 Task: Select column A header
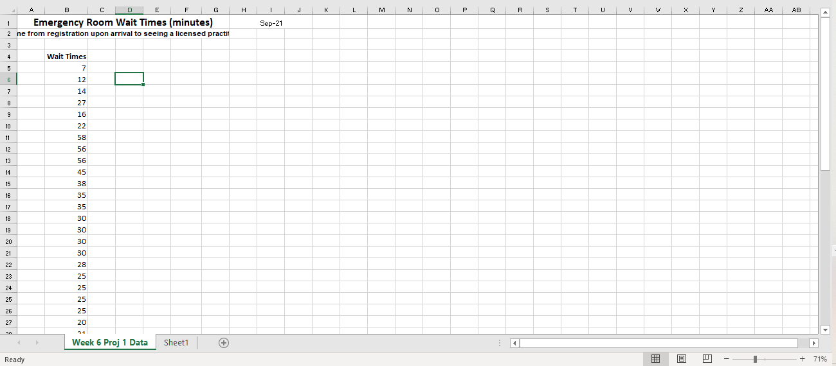31,10
